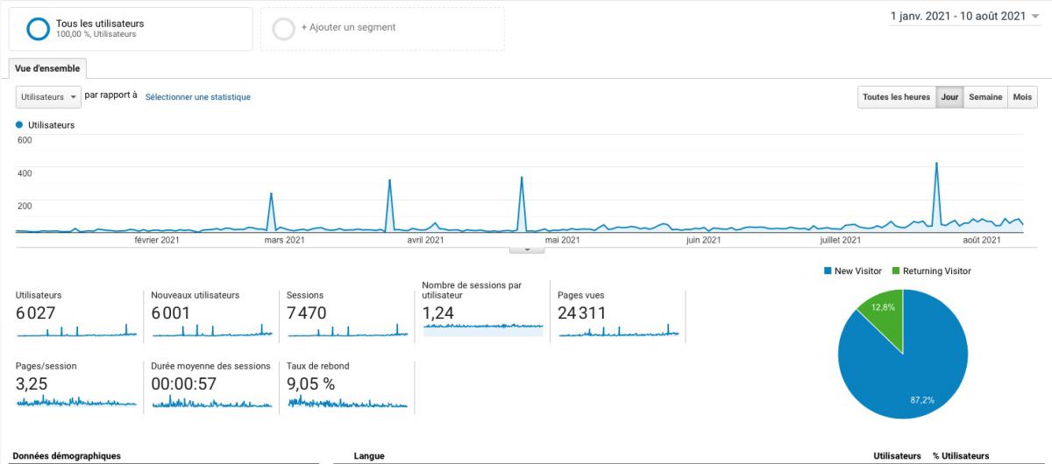Viewport: 1052px width, 464px height.
Task: Click Sélectionner une statistique link
Action: point(198,97)
